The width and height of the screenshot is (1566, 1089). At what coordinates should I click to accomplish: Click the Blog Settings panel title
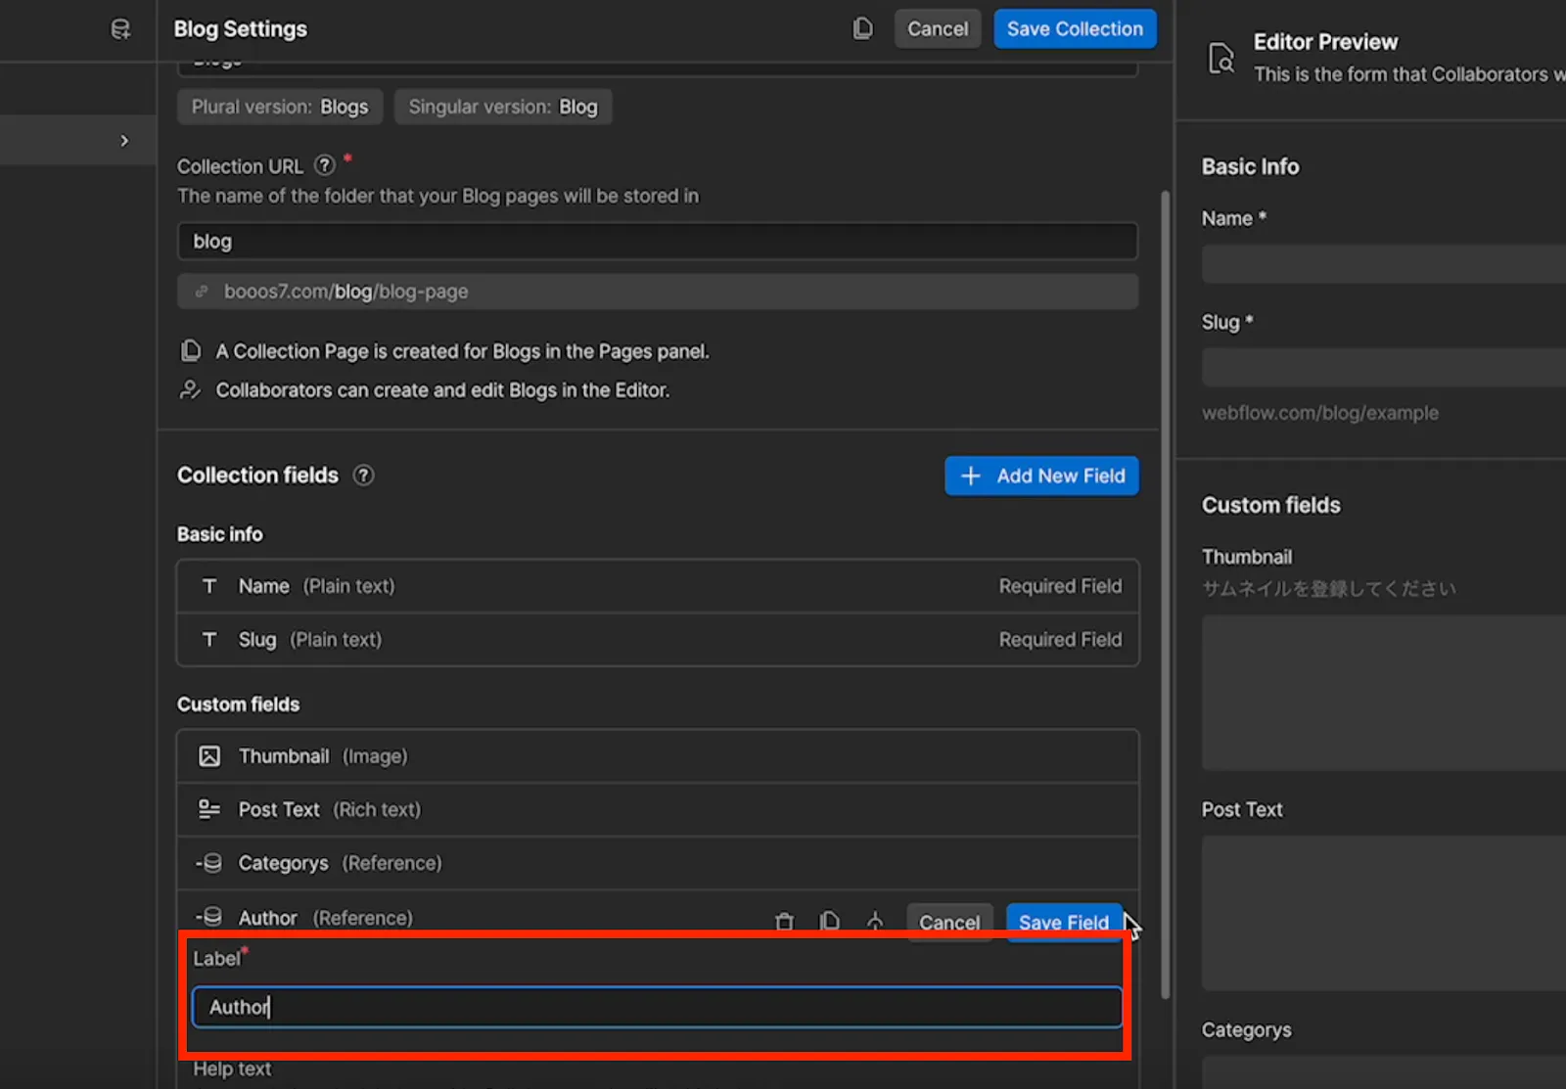pos(241,29)
